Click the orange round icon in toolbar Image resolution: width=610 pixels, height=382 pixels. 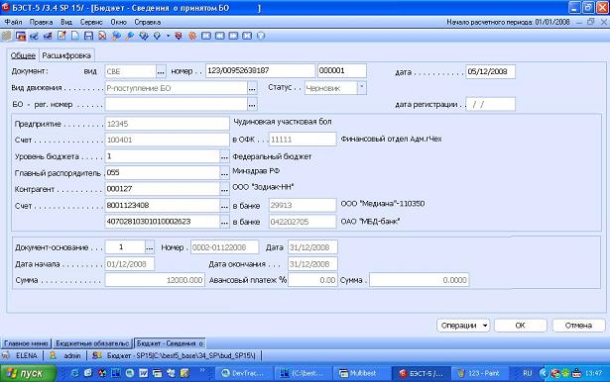click(x=192, y=36)
